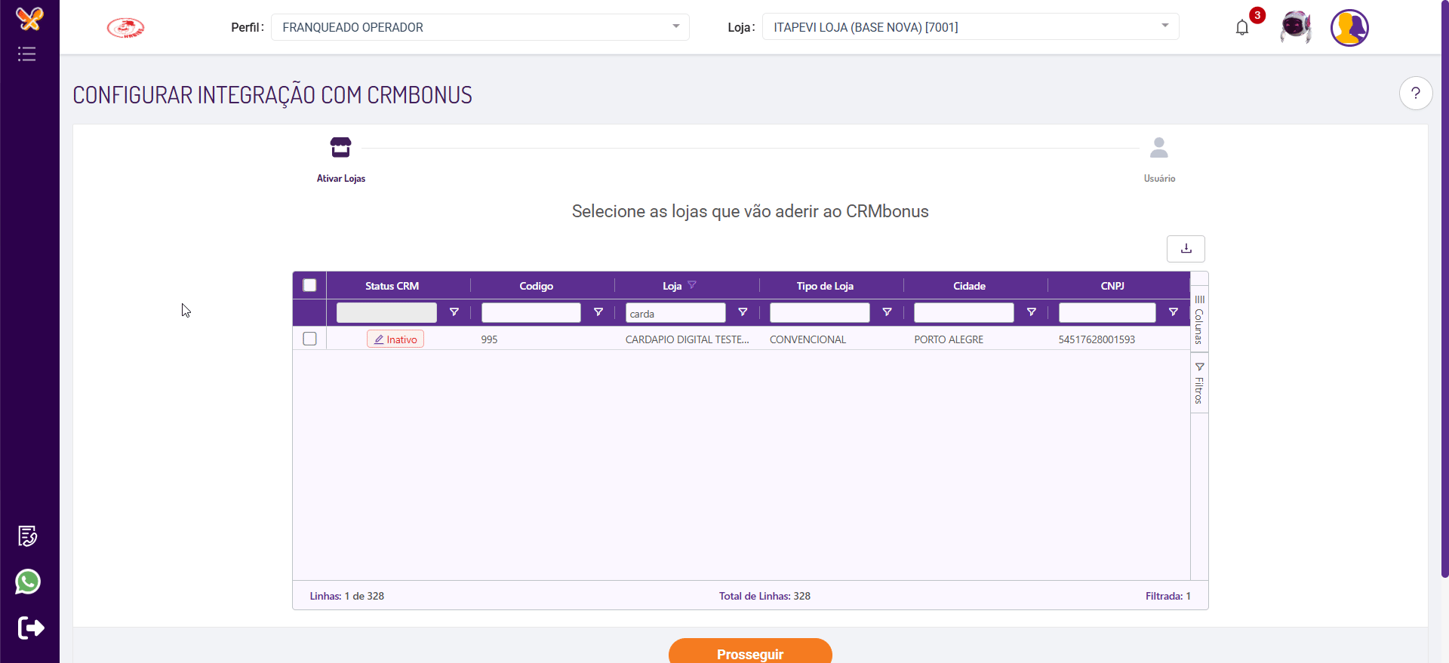Click the CONVENCIONAL store type cell

click(808, 339)
